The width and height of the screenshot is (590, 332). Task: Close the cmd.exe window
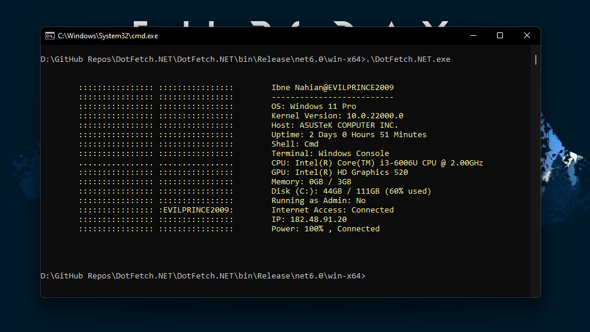tap(527, 36)
